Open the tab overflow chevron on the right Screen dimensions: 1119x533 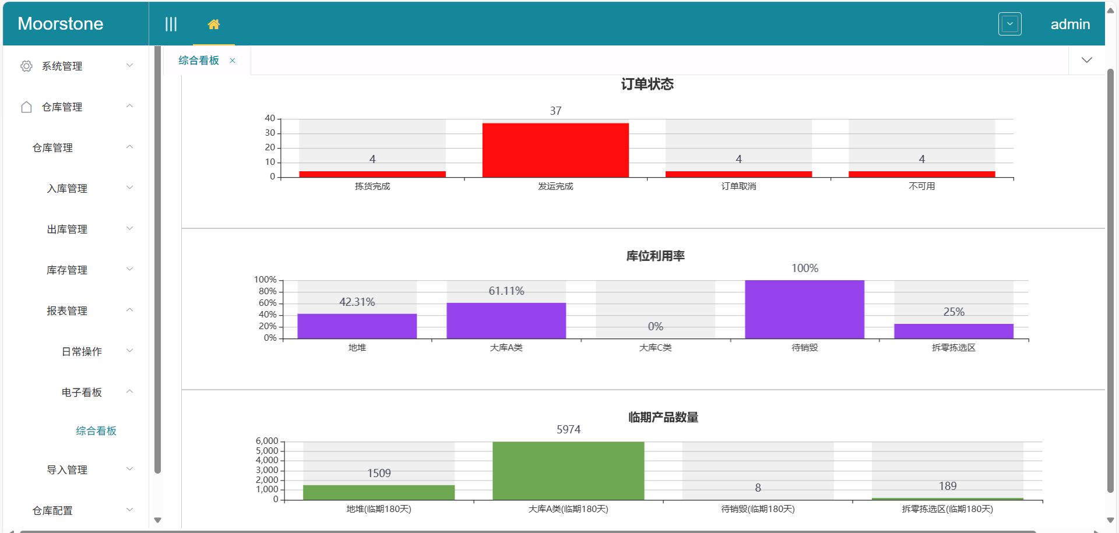pos(1086,59)
